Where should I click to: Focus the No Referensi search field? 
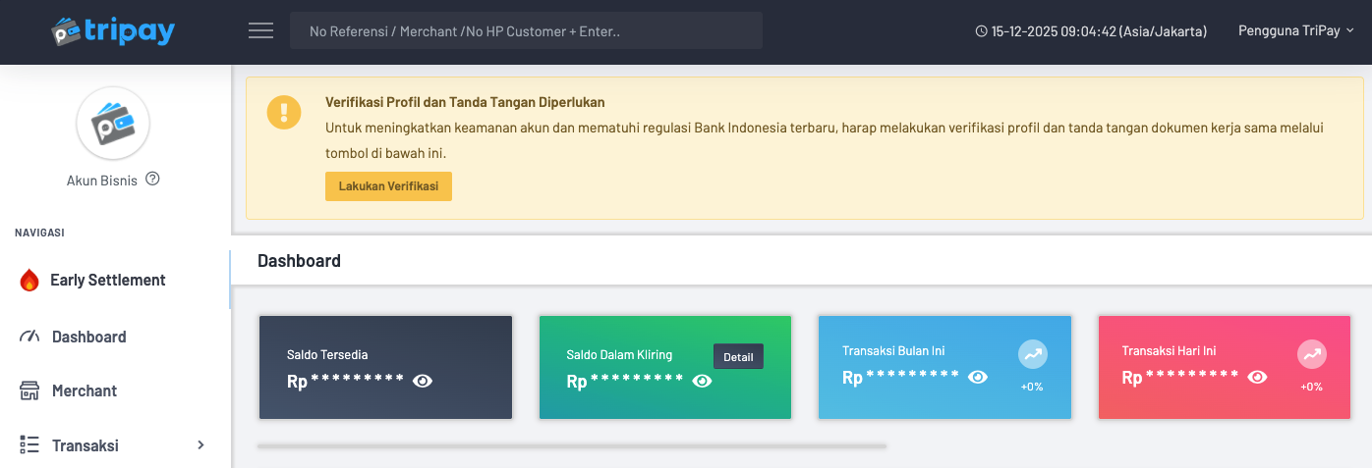pos(526,31)
